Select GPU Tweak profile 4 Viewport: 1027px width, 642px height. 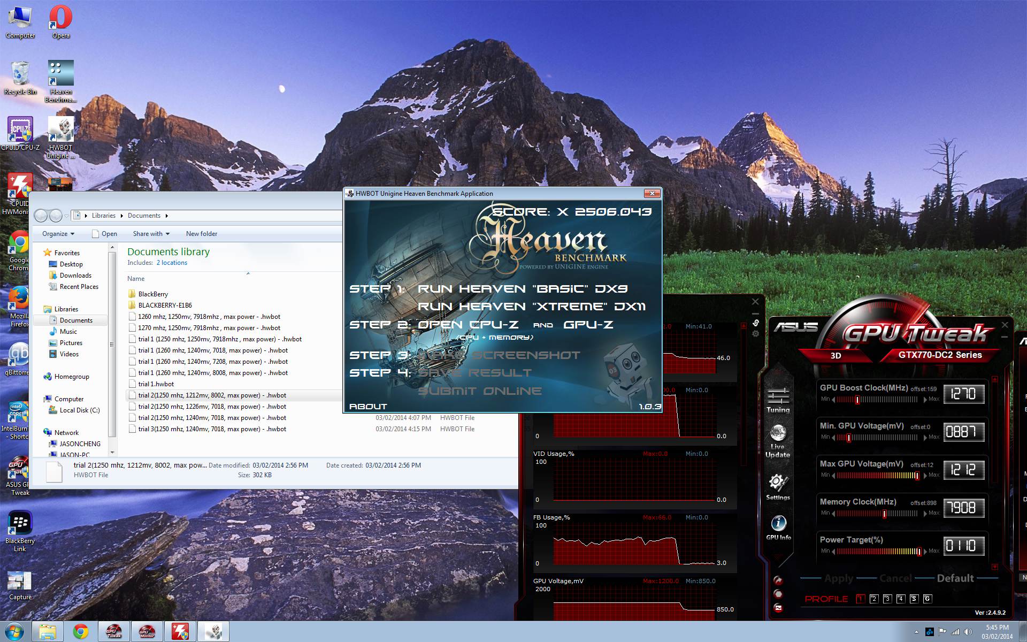[900, 599]
